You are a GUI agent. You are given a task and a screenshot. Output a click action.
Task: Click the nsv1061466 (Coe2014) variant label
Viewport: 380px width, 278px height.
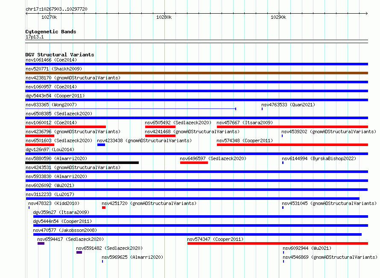pyautogui.click(x=51, y=60)
